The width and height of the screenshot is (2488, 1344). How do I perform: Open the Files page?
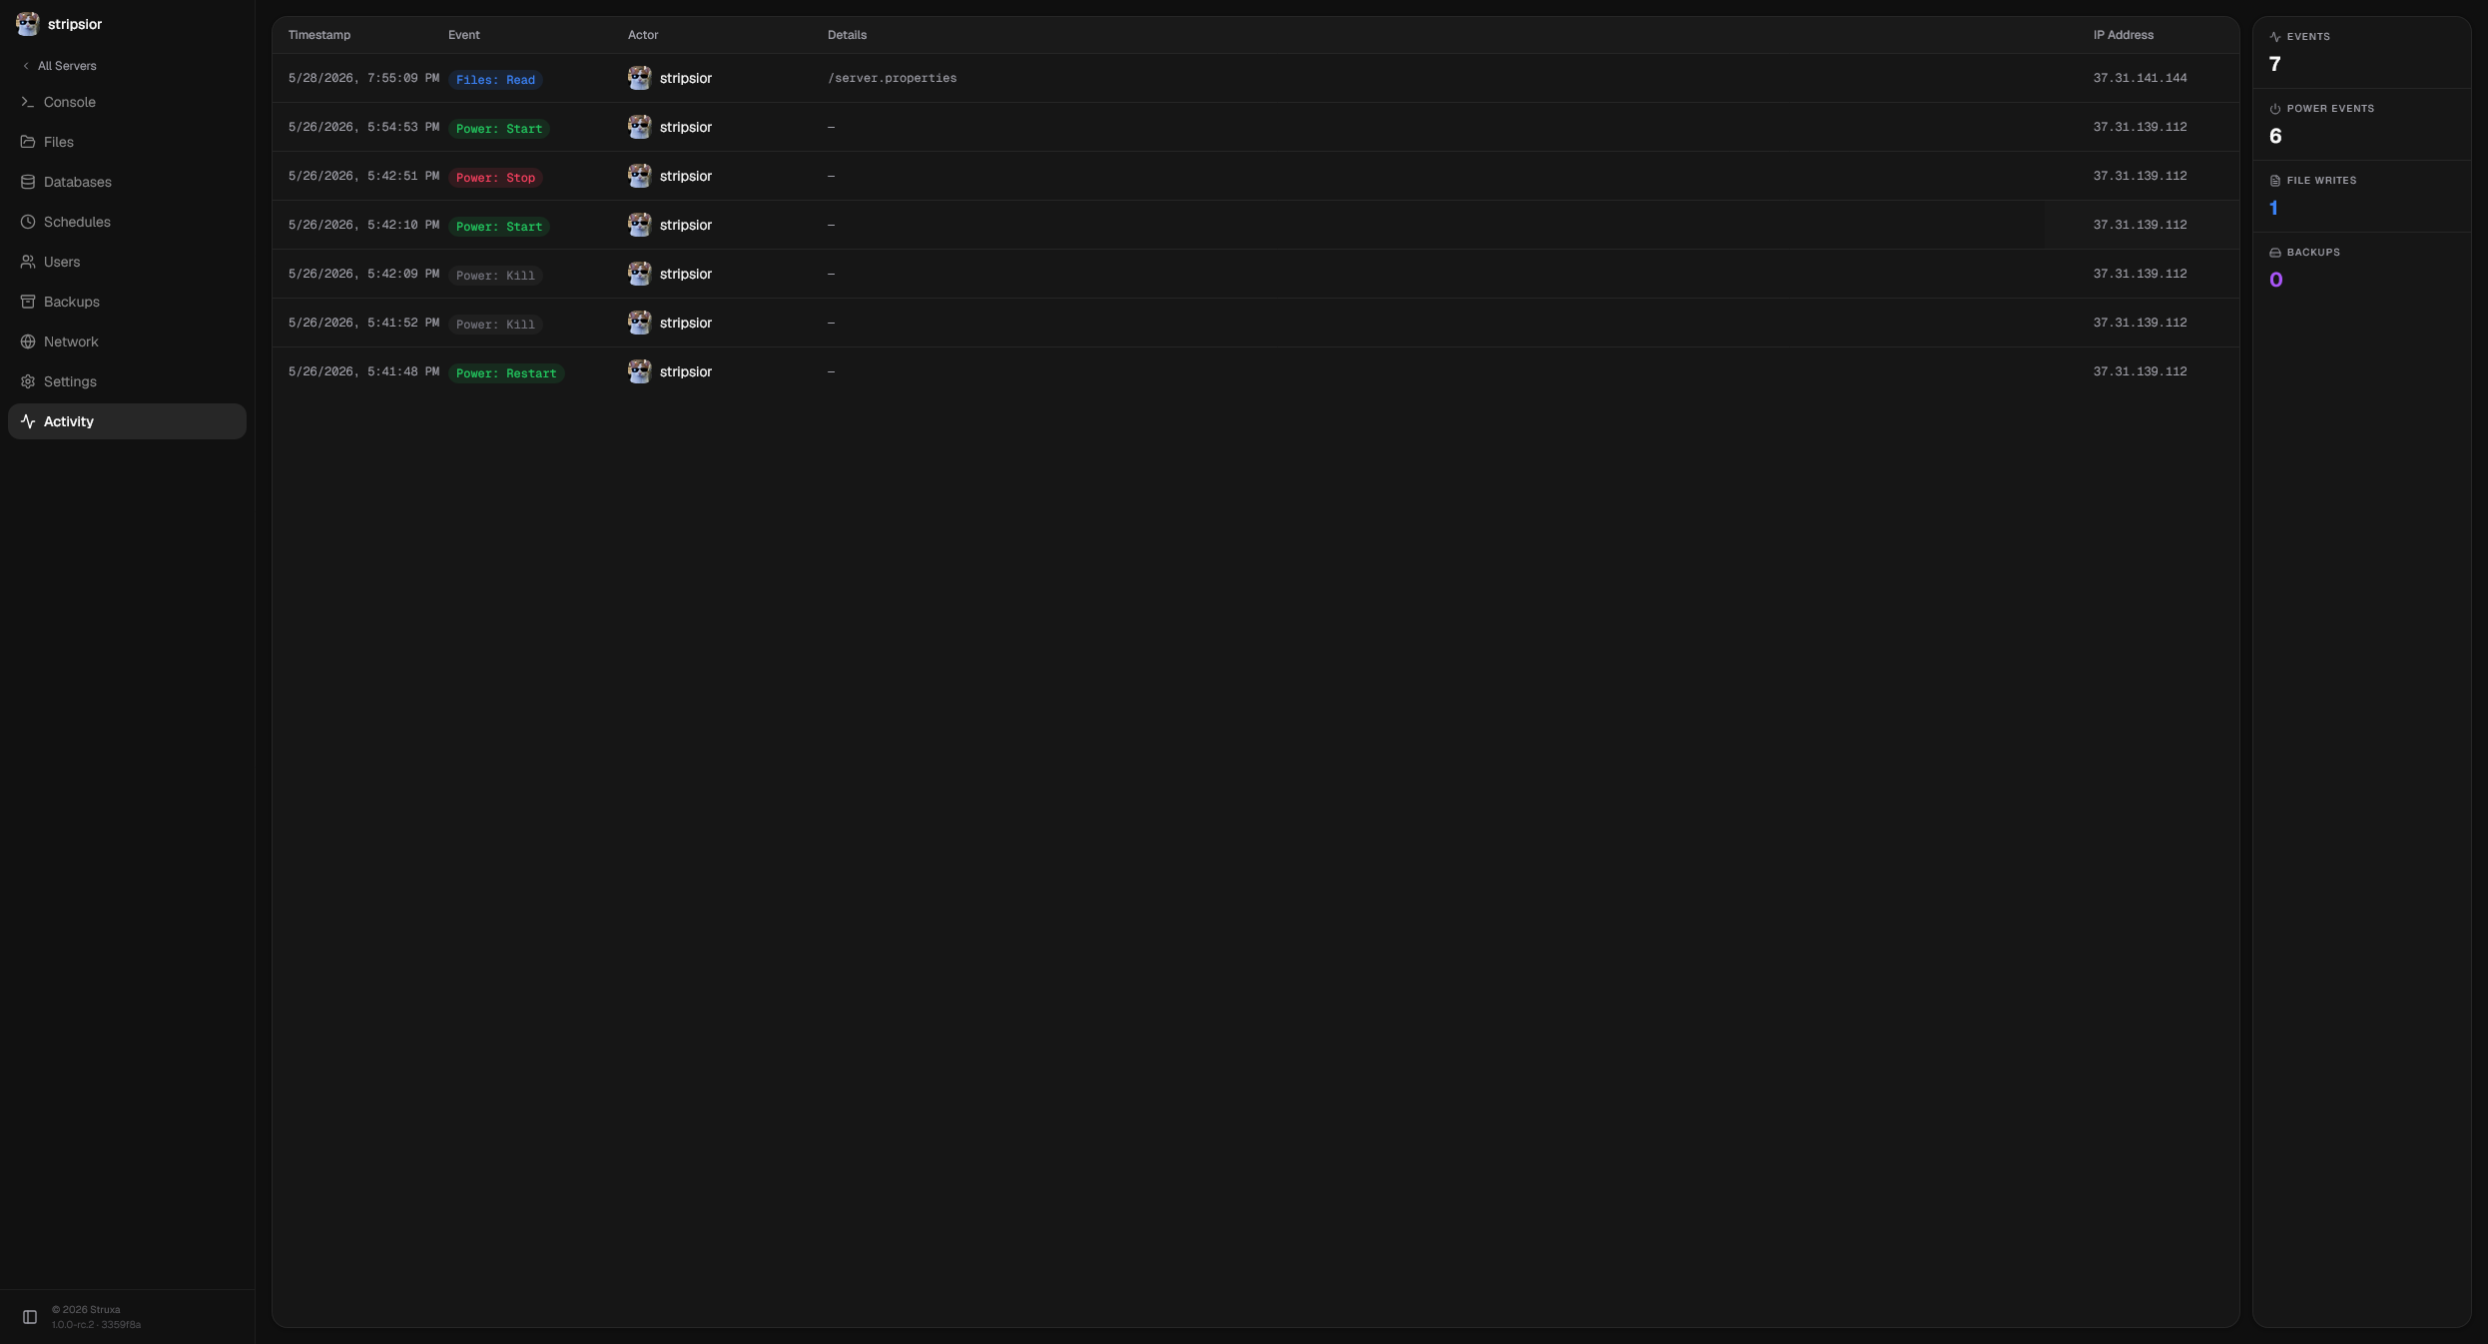[x=127, y=142]
